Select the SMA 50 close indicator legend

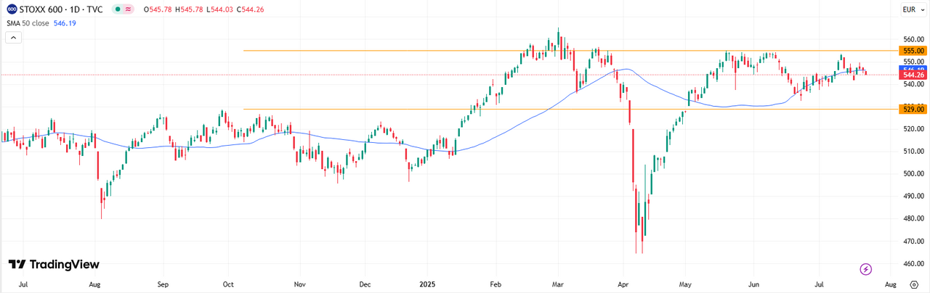click(x=27, y=23)
